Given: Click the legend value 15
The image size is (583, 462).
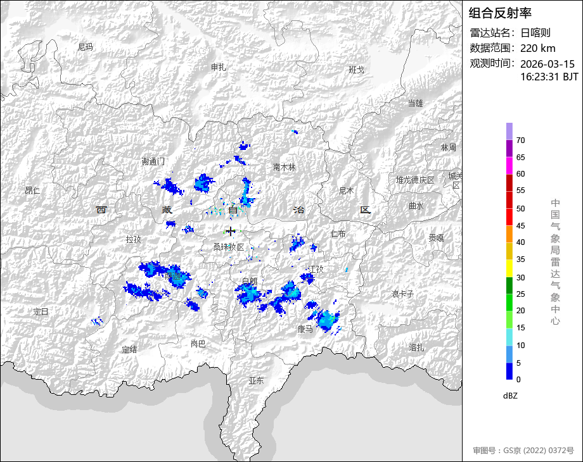Looking at the screenshot, I should (520, 328).
